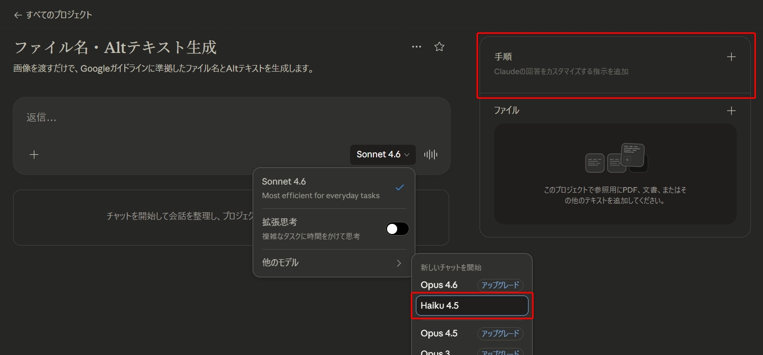Click アップグレード next to Opus 4.6
Screen dimensions: 763x355
click(500, 284)
